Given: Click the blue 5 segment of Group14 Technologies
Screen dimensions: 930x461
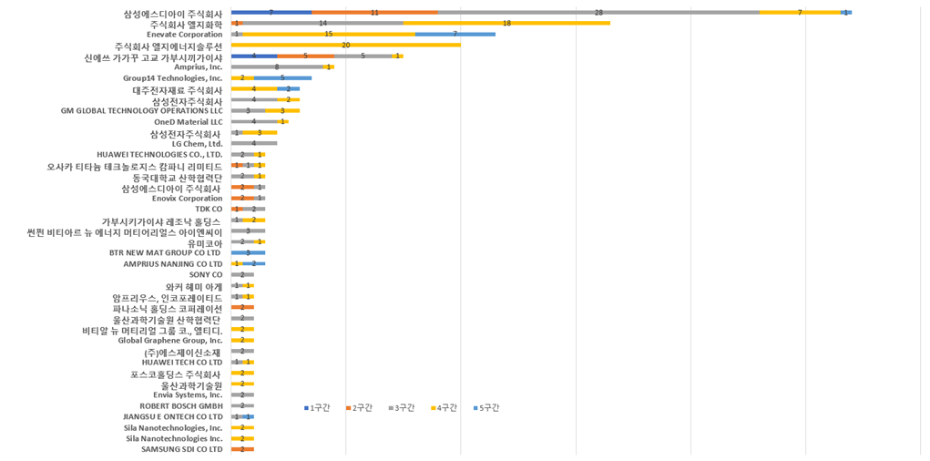Looking at the screenshot, I should pos(282,77).
